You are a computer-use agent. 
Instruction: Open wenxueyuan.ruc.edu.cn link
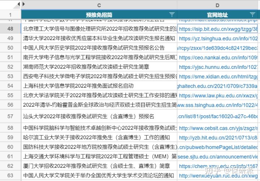tap(218, 176)
